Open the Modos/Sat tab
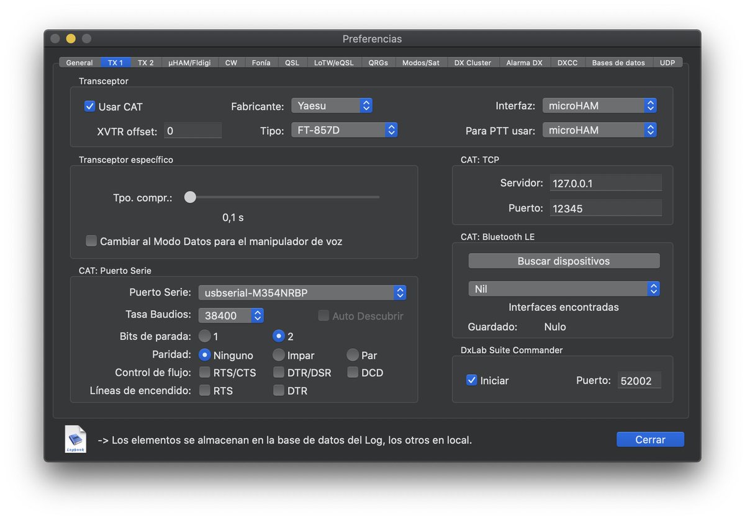The image size is (745, 520). pos(421,63)
